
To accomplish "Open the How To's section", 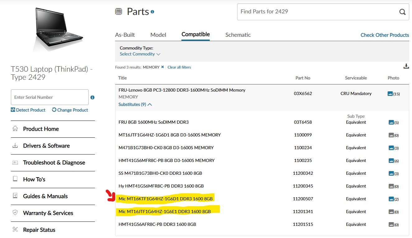I will 34,179.
